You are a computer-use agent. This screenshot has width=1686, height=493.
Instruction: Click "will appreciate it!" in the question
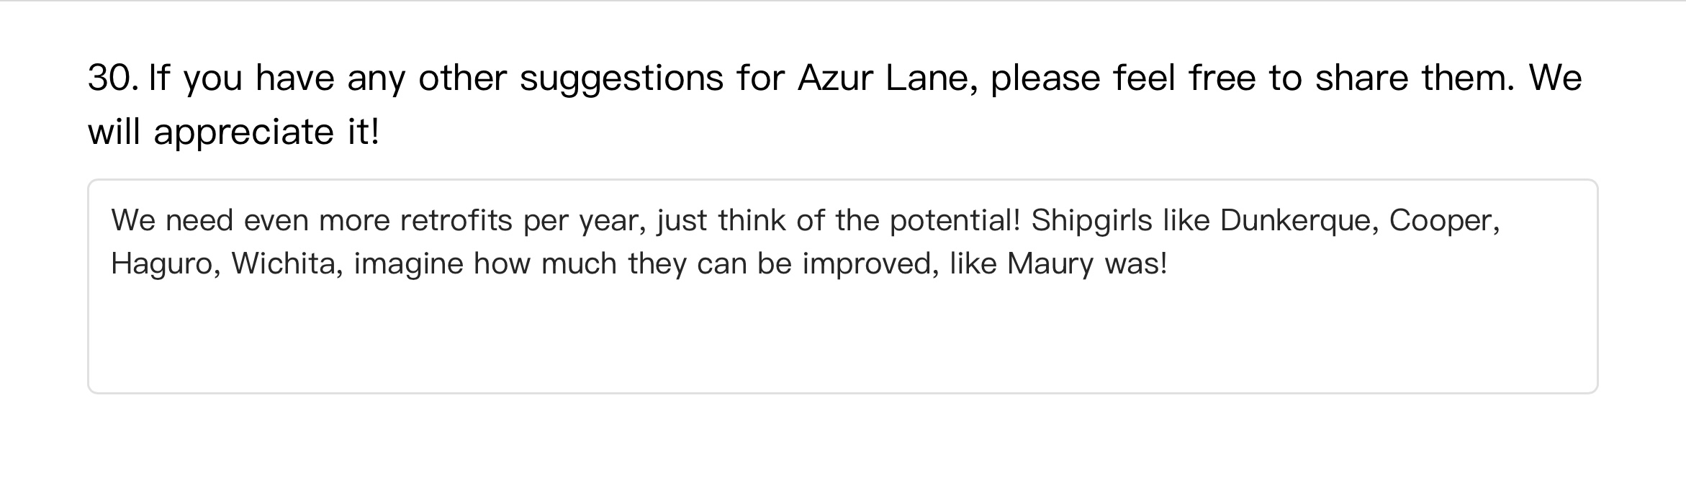233,132
